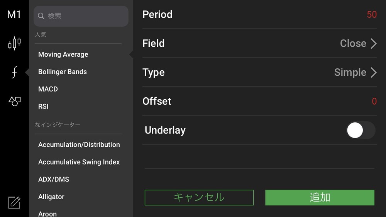The image size is (386, 217).
Task: Edit the Offset value 0
Action: (x=374, y=101)
